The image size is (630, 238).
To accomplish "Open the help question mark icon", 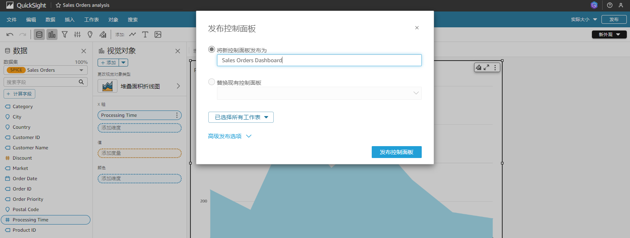I will click(x=610, y=5).
